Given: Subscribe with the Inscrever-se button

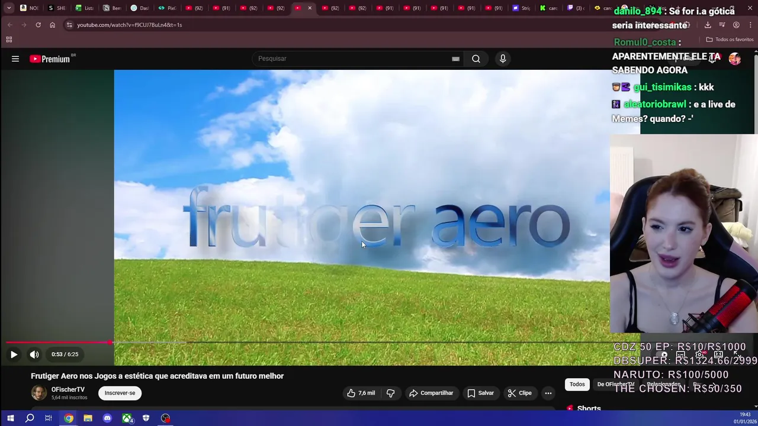Looking at the screenshot, I should 120,393.
